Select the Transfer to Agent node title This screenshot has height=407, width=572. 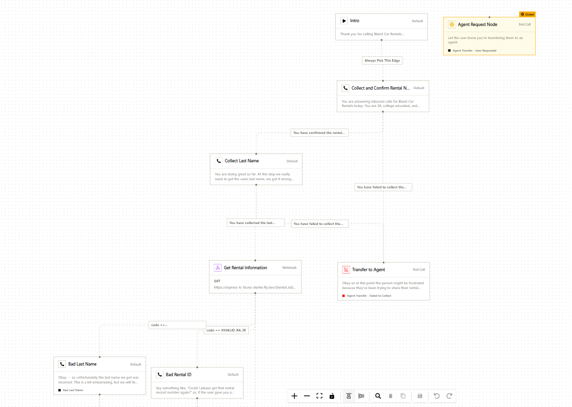pyautogui.click(x=369, y=270)
